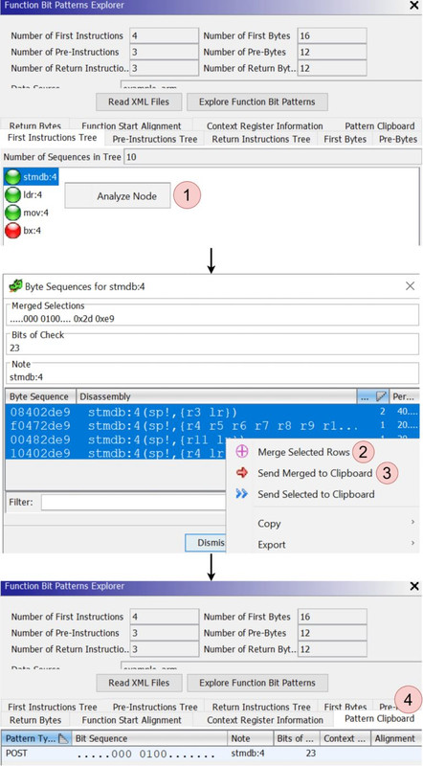Viewport: 423px width, 766px height.
Task: Click the sort icon in Pattern Type header
Action: (x=63, y=738)
